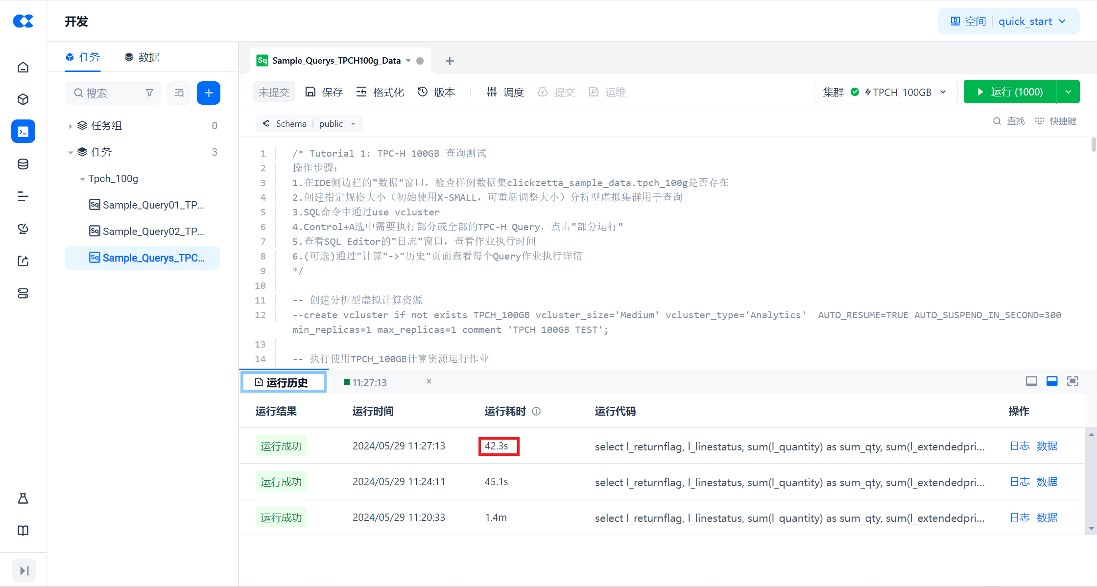Click the filter icon in search box
This screenshot has width=1097, height=587.
pos(150,93)
